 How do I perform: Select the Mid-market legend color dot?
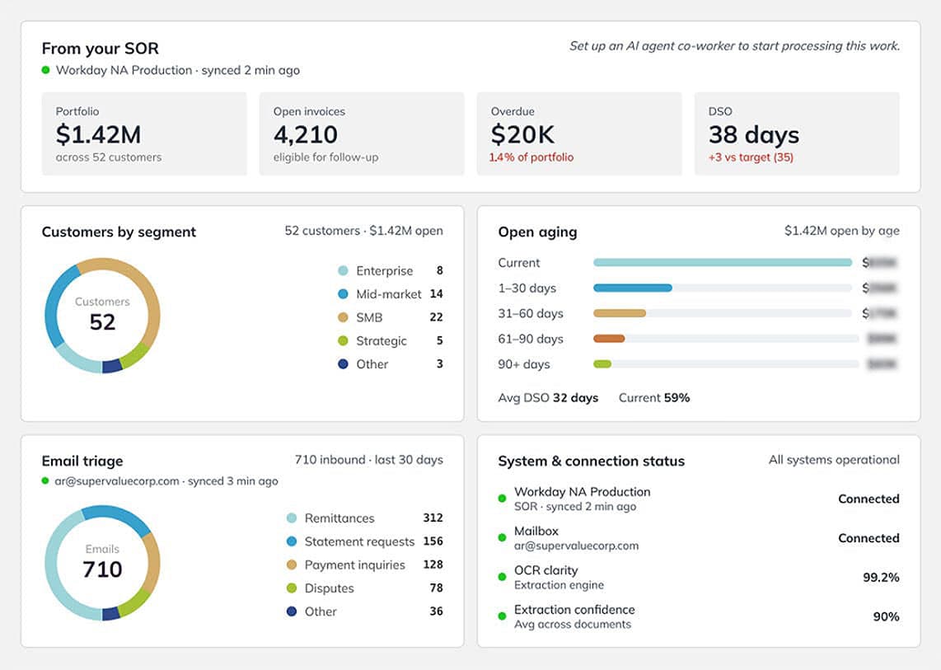tap(343, 294)
